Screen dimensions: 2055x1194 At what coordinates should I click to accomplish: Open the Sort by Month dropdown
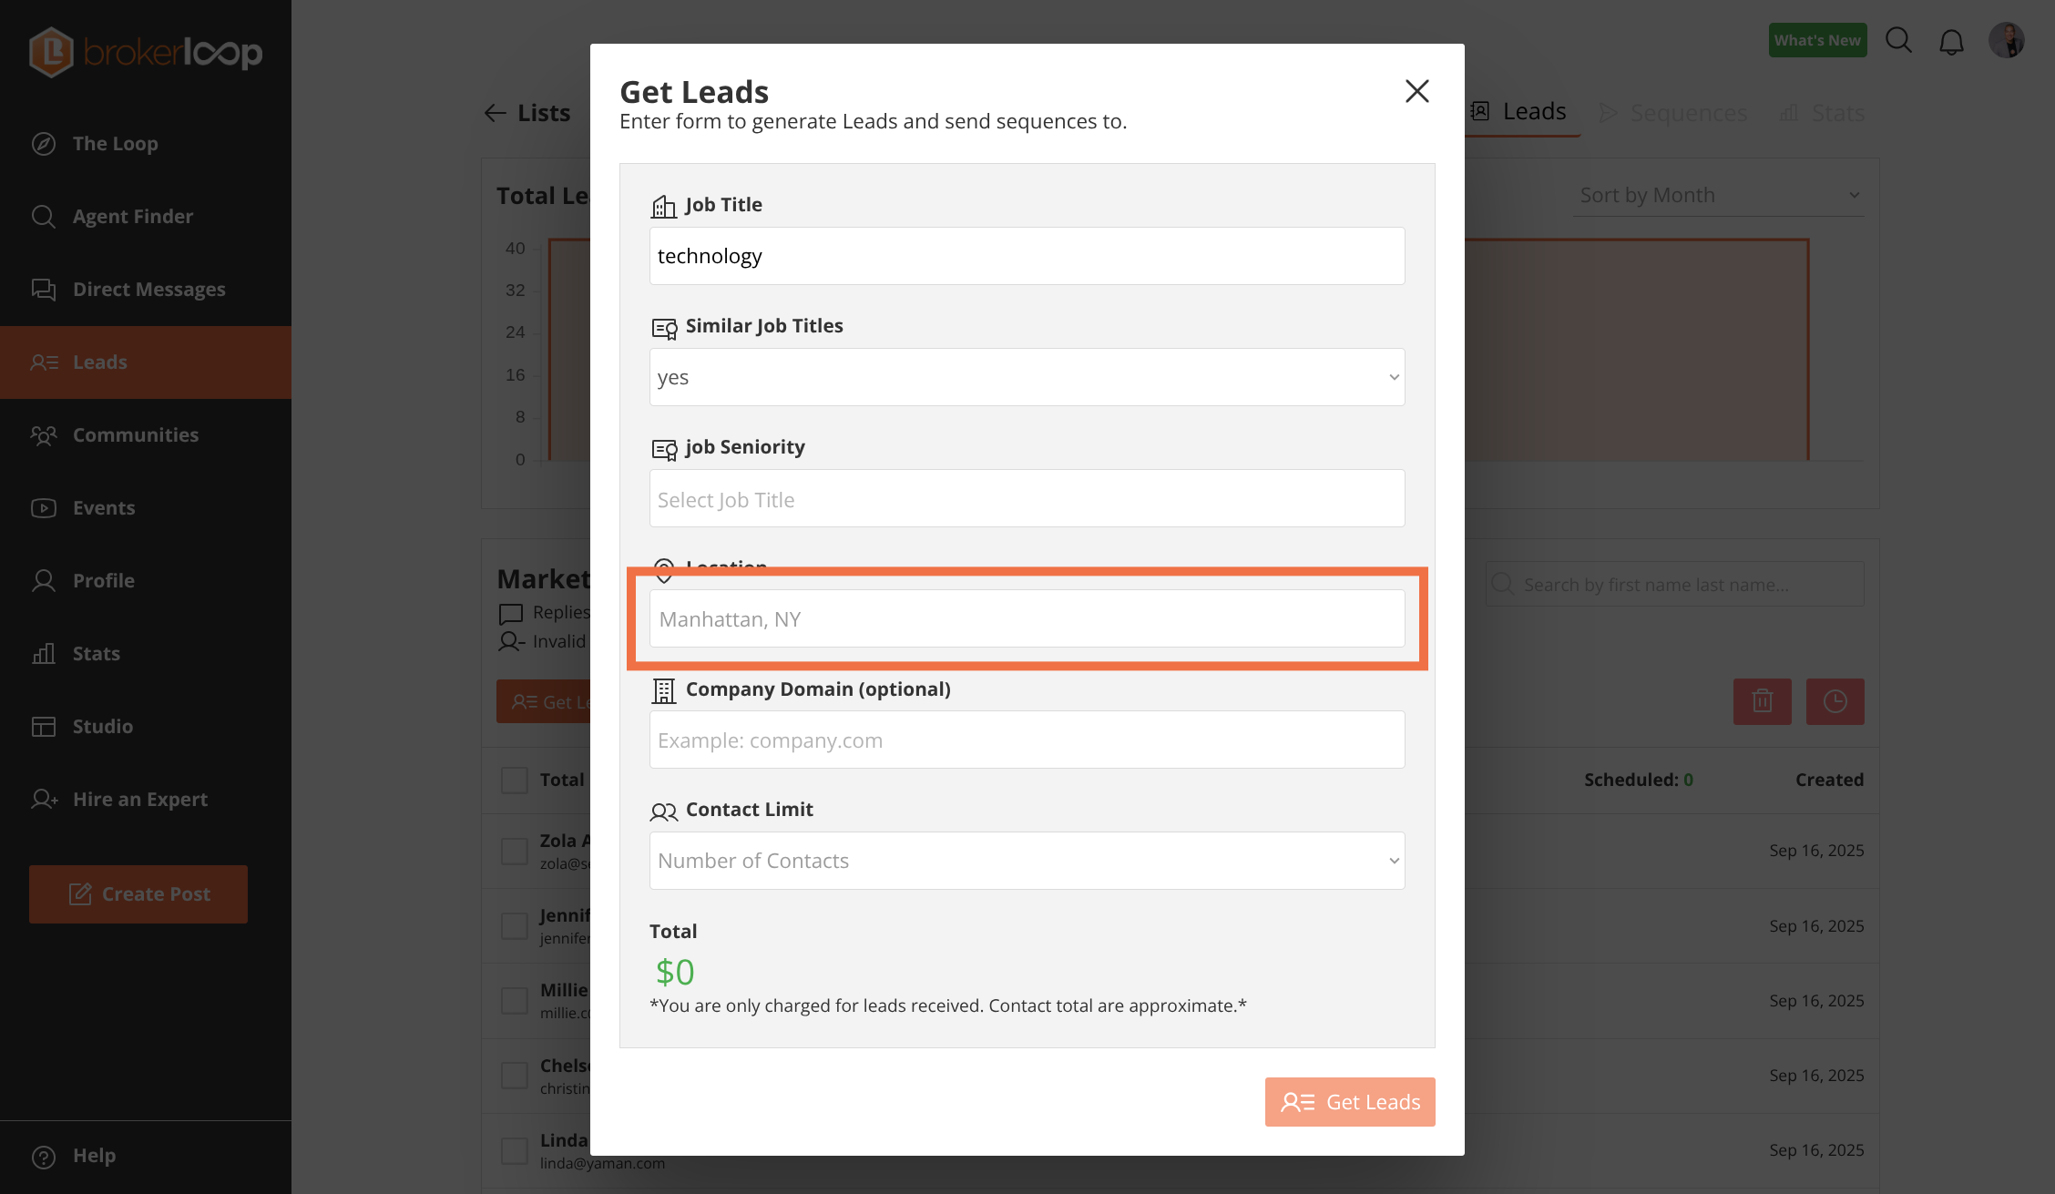[x=1718, y=195]
